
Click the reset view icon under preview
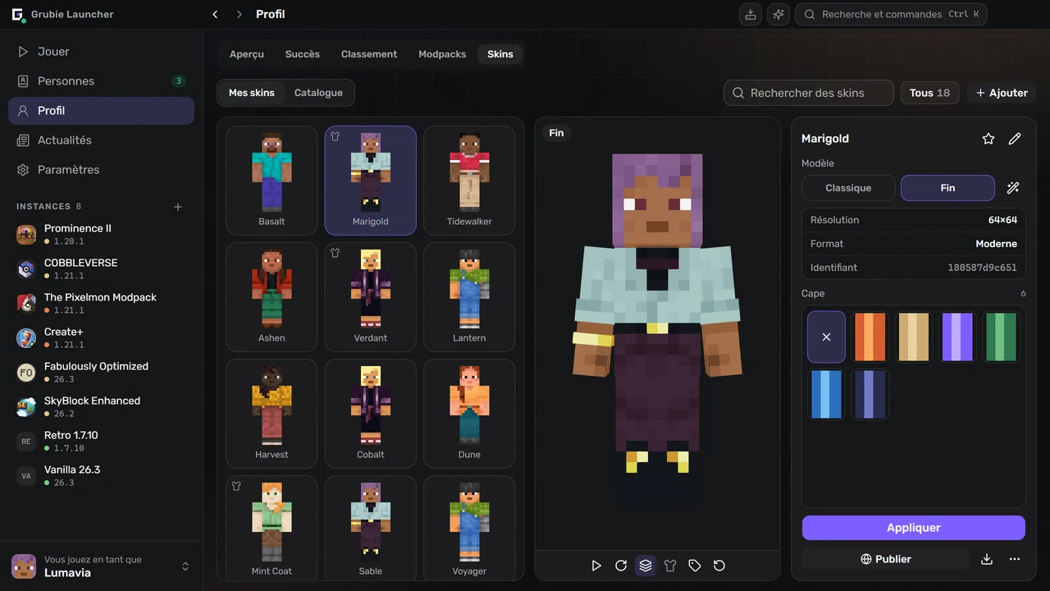tap(719, 566)
